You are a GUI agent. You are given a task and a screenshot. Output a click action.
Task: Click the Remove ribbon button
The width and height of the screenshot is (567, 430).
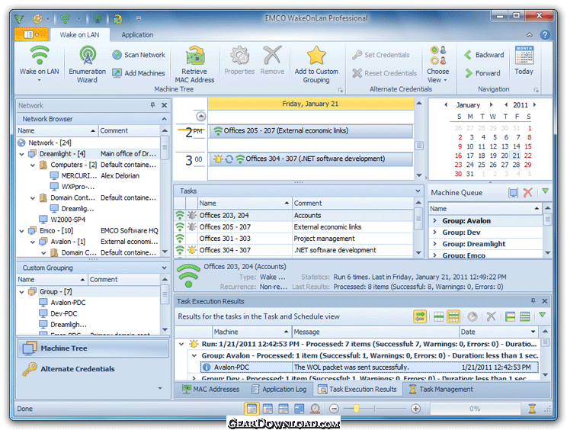272,61
